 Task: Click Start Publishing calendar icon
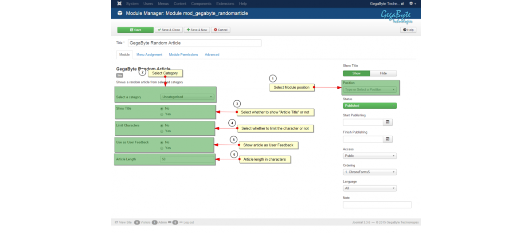pyautogui.click(x=387, y=122)
